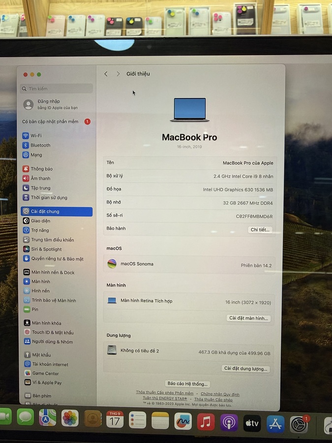Launch Photos from the Dock
Image resolution: width=332 pixels, height=443 pixels.
(x=70, y=418)
